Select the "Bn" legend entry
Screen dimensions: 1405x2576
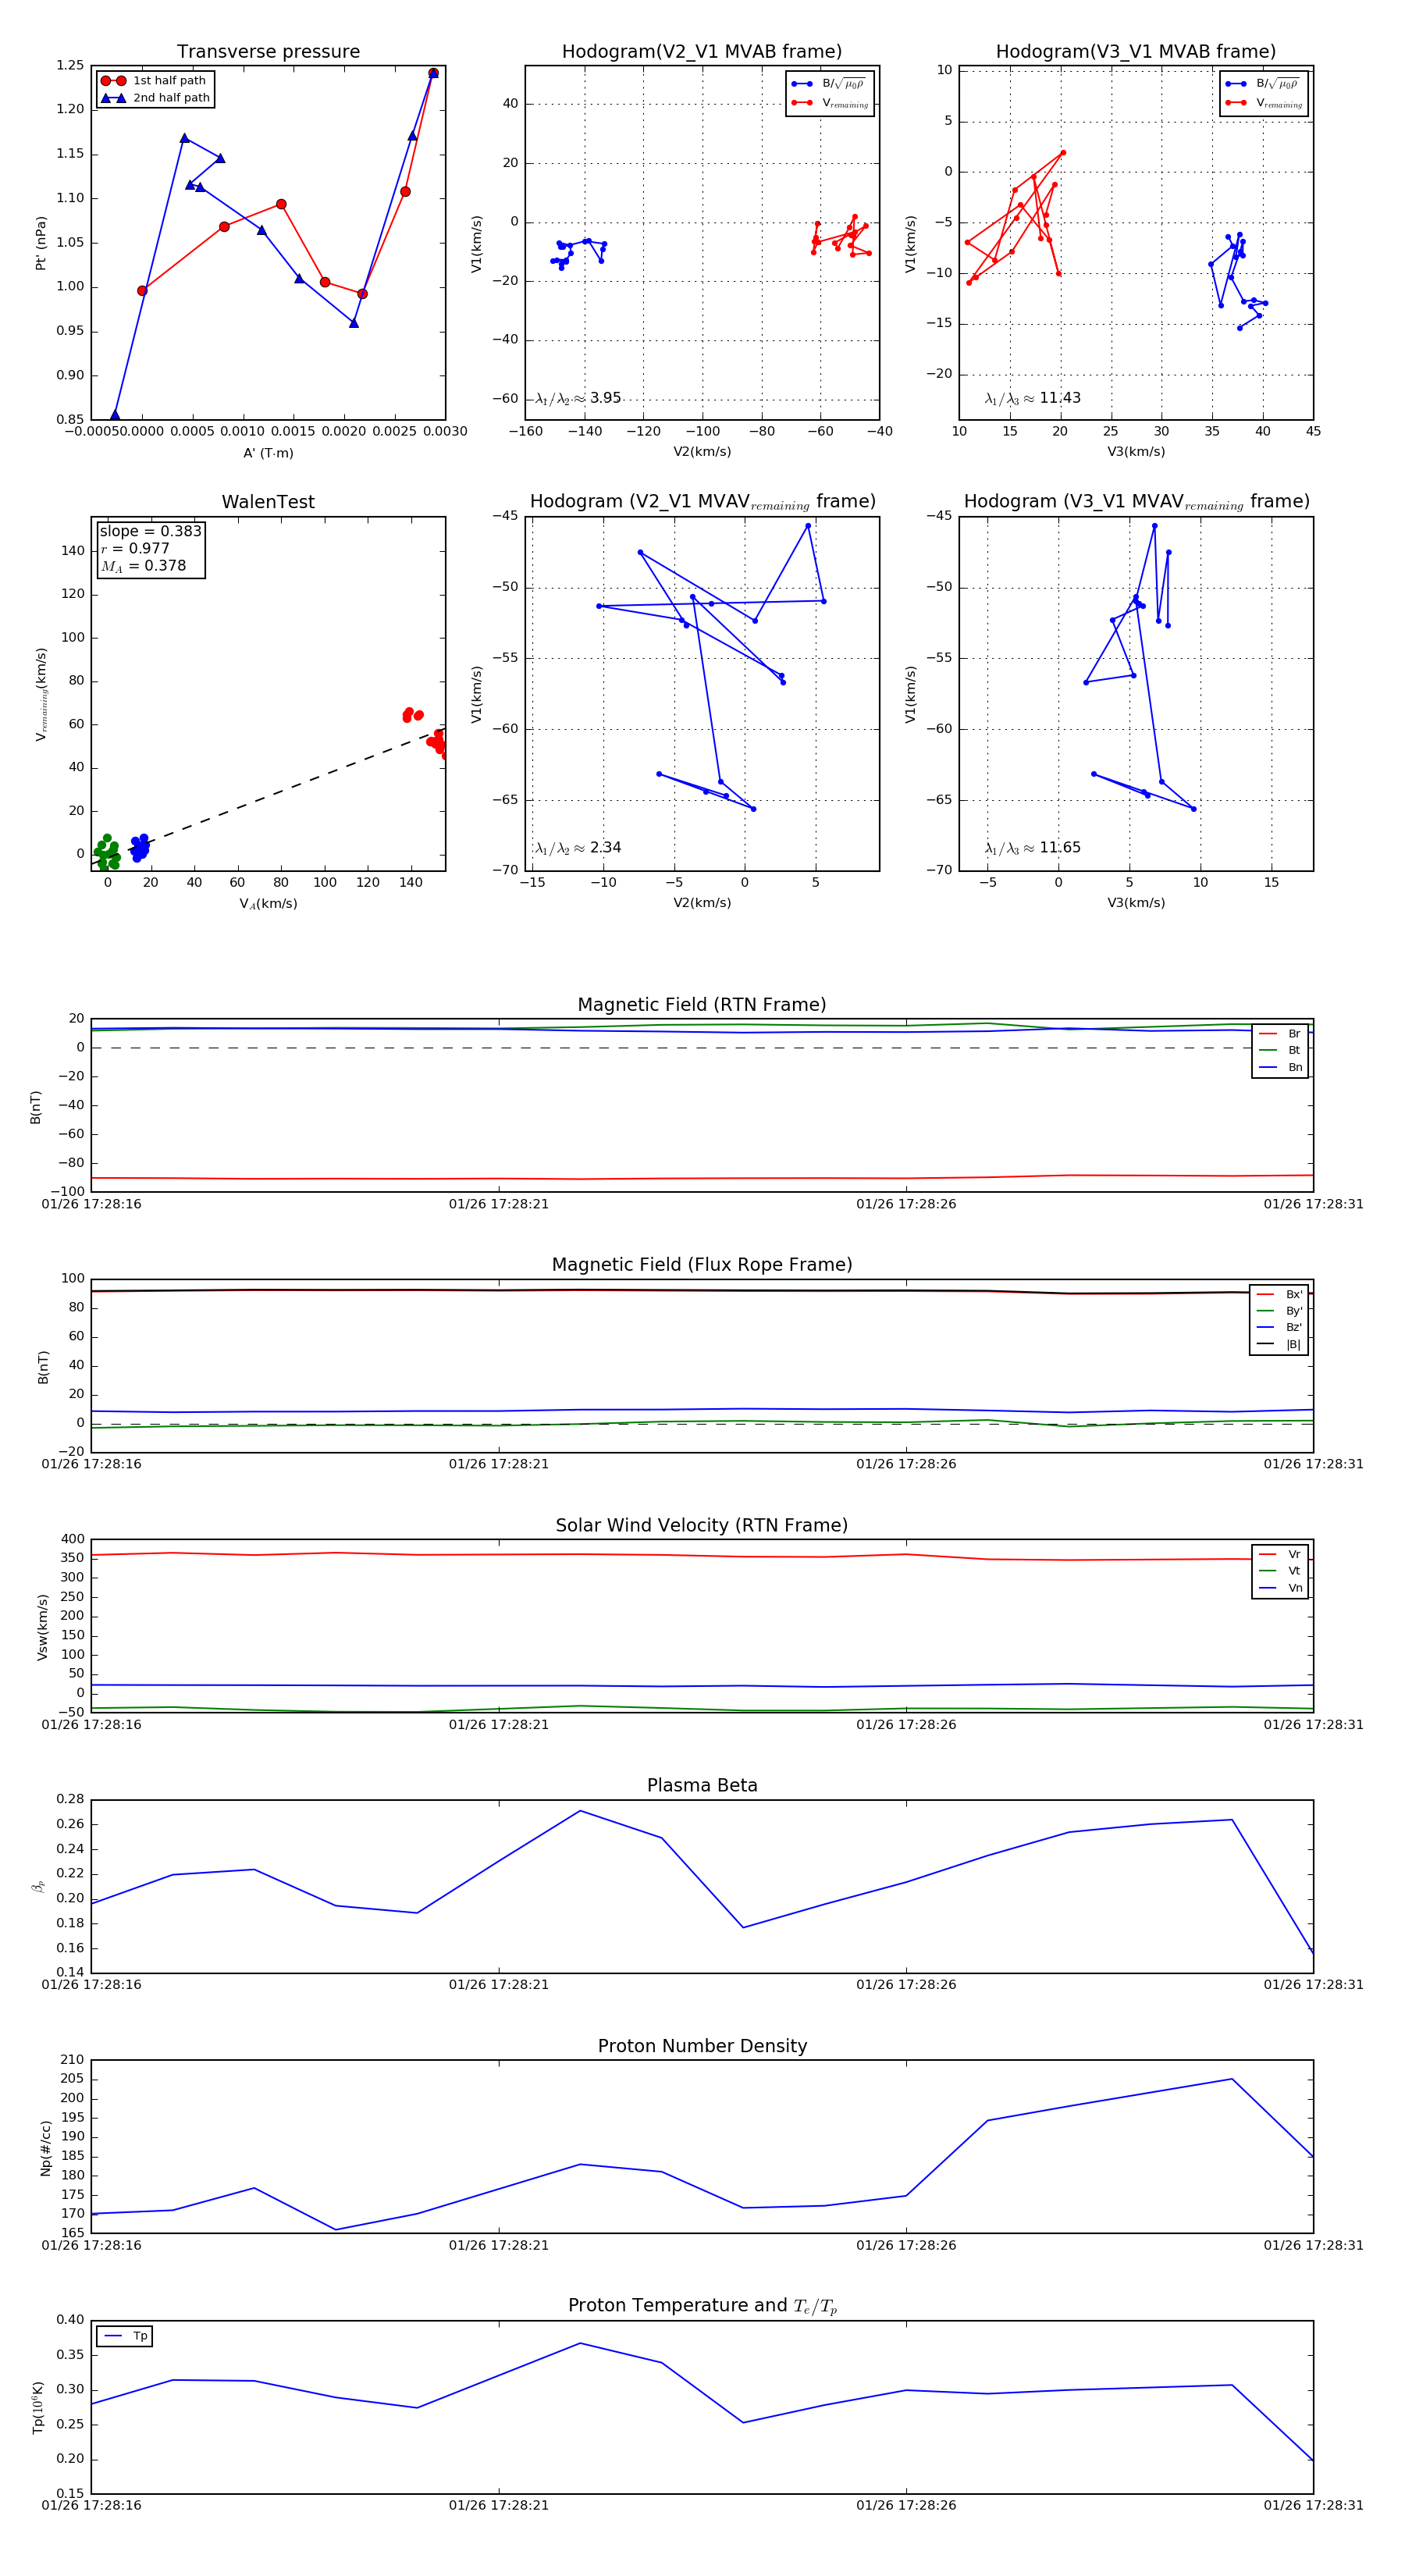(x=1280, y=1068)
